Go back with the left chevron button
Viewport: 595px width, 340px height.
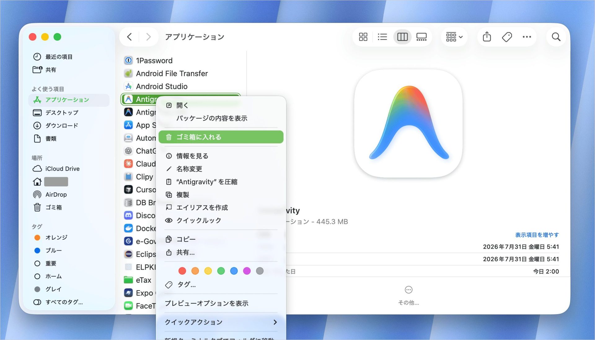pos(130,37)
